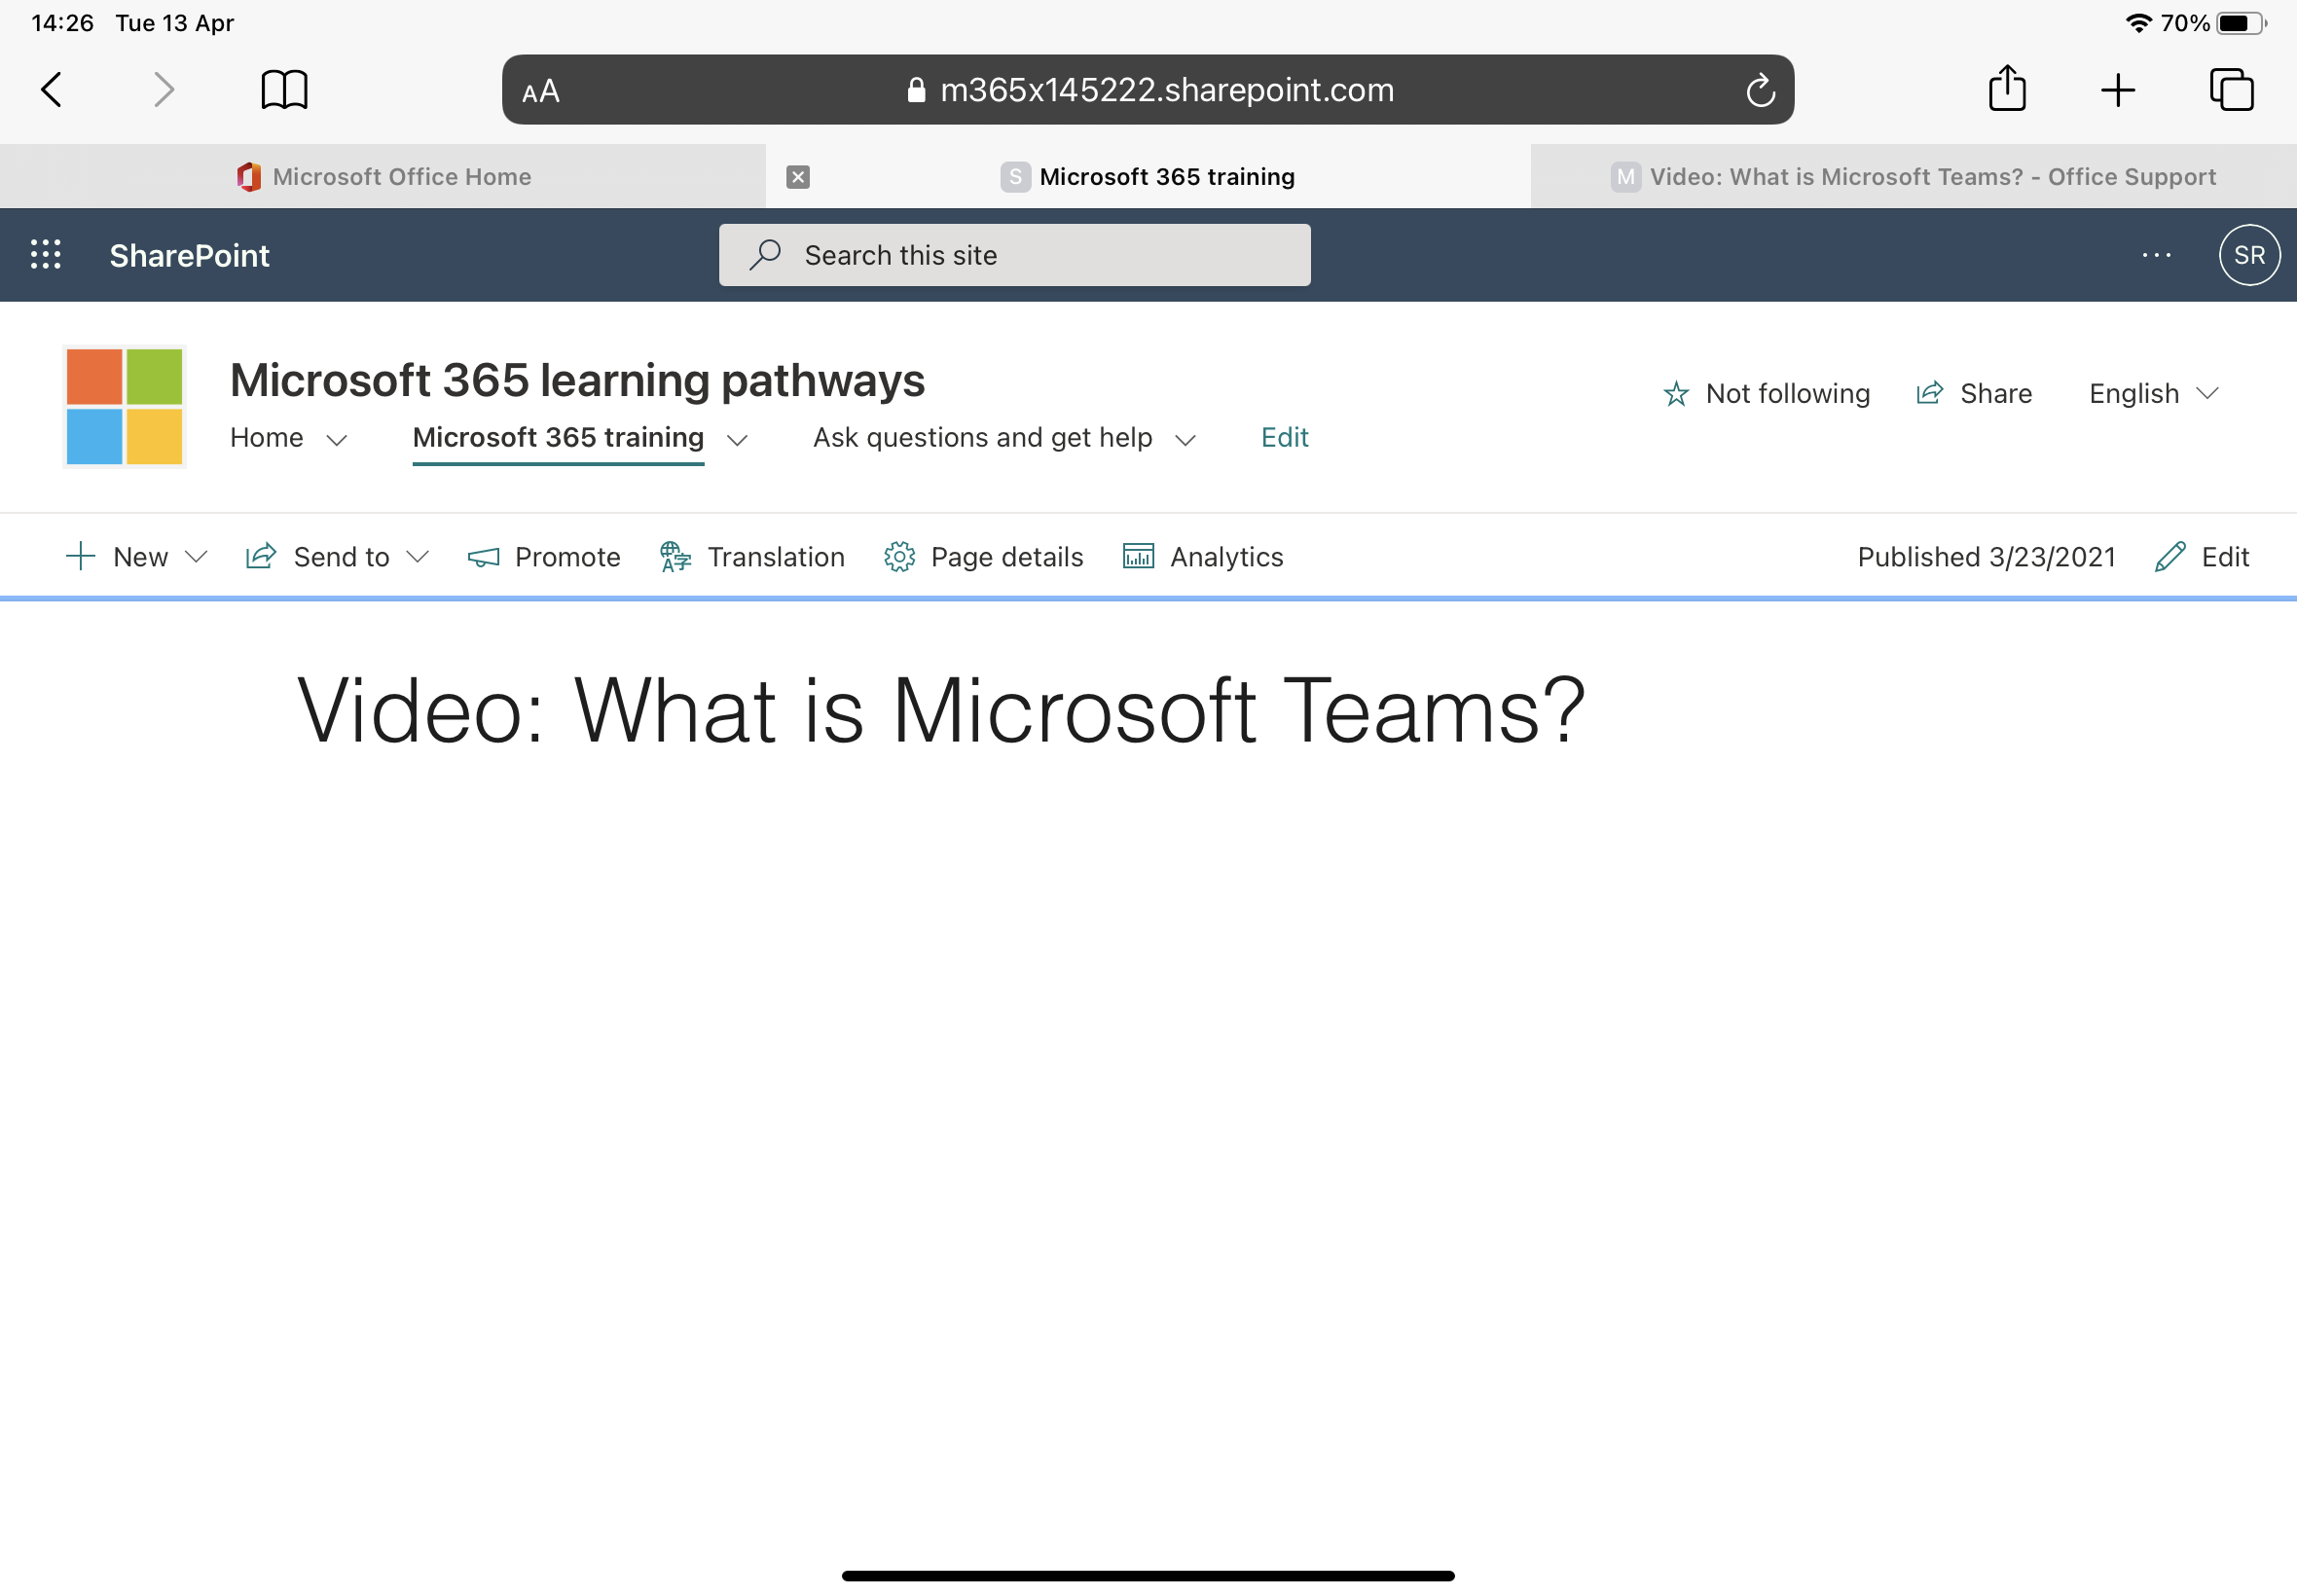Image resolution: width=2297 pixels, height=1596 pixels.
Task: Click Edit next to navigation links
Action: [1283, 438]
